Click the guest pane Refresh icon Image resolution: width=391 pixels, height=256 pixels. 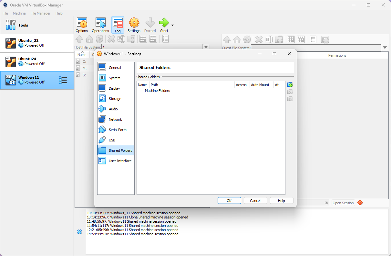[247, 39]
